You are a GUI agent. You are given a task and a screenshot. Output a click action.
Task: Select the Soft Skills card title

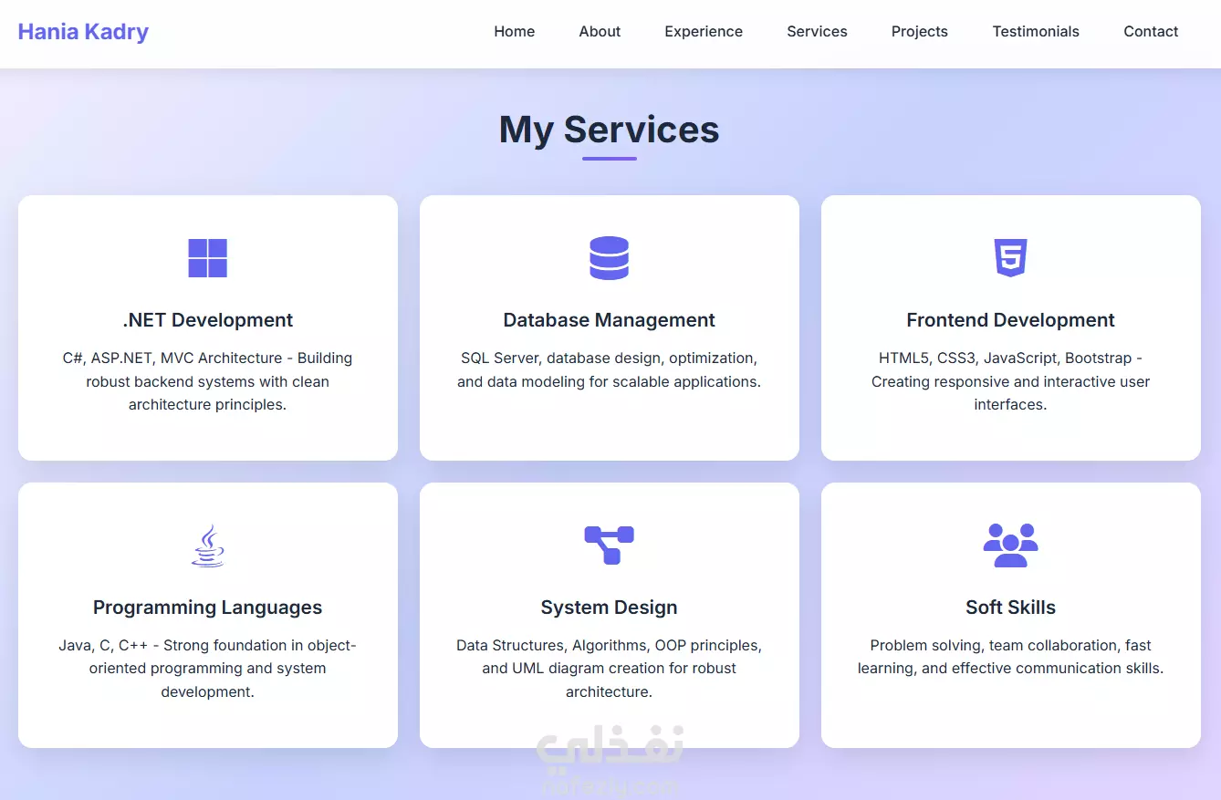(1010, 608)
